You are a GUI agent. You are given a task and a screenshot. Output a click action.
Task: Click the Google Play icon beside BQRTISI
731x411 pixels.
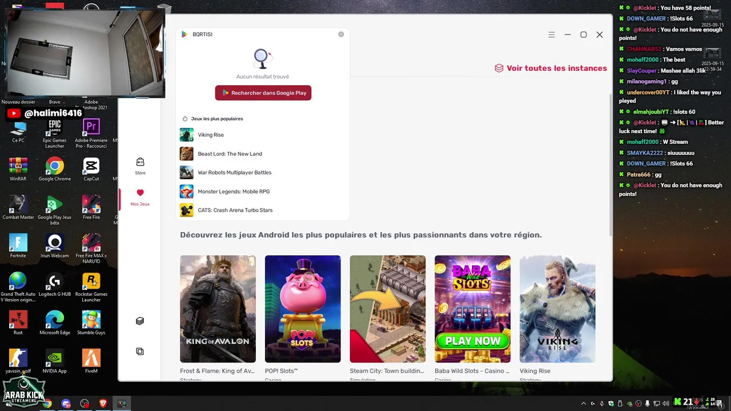pos(184,34)
